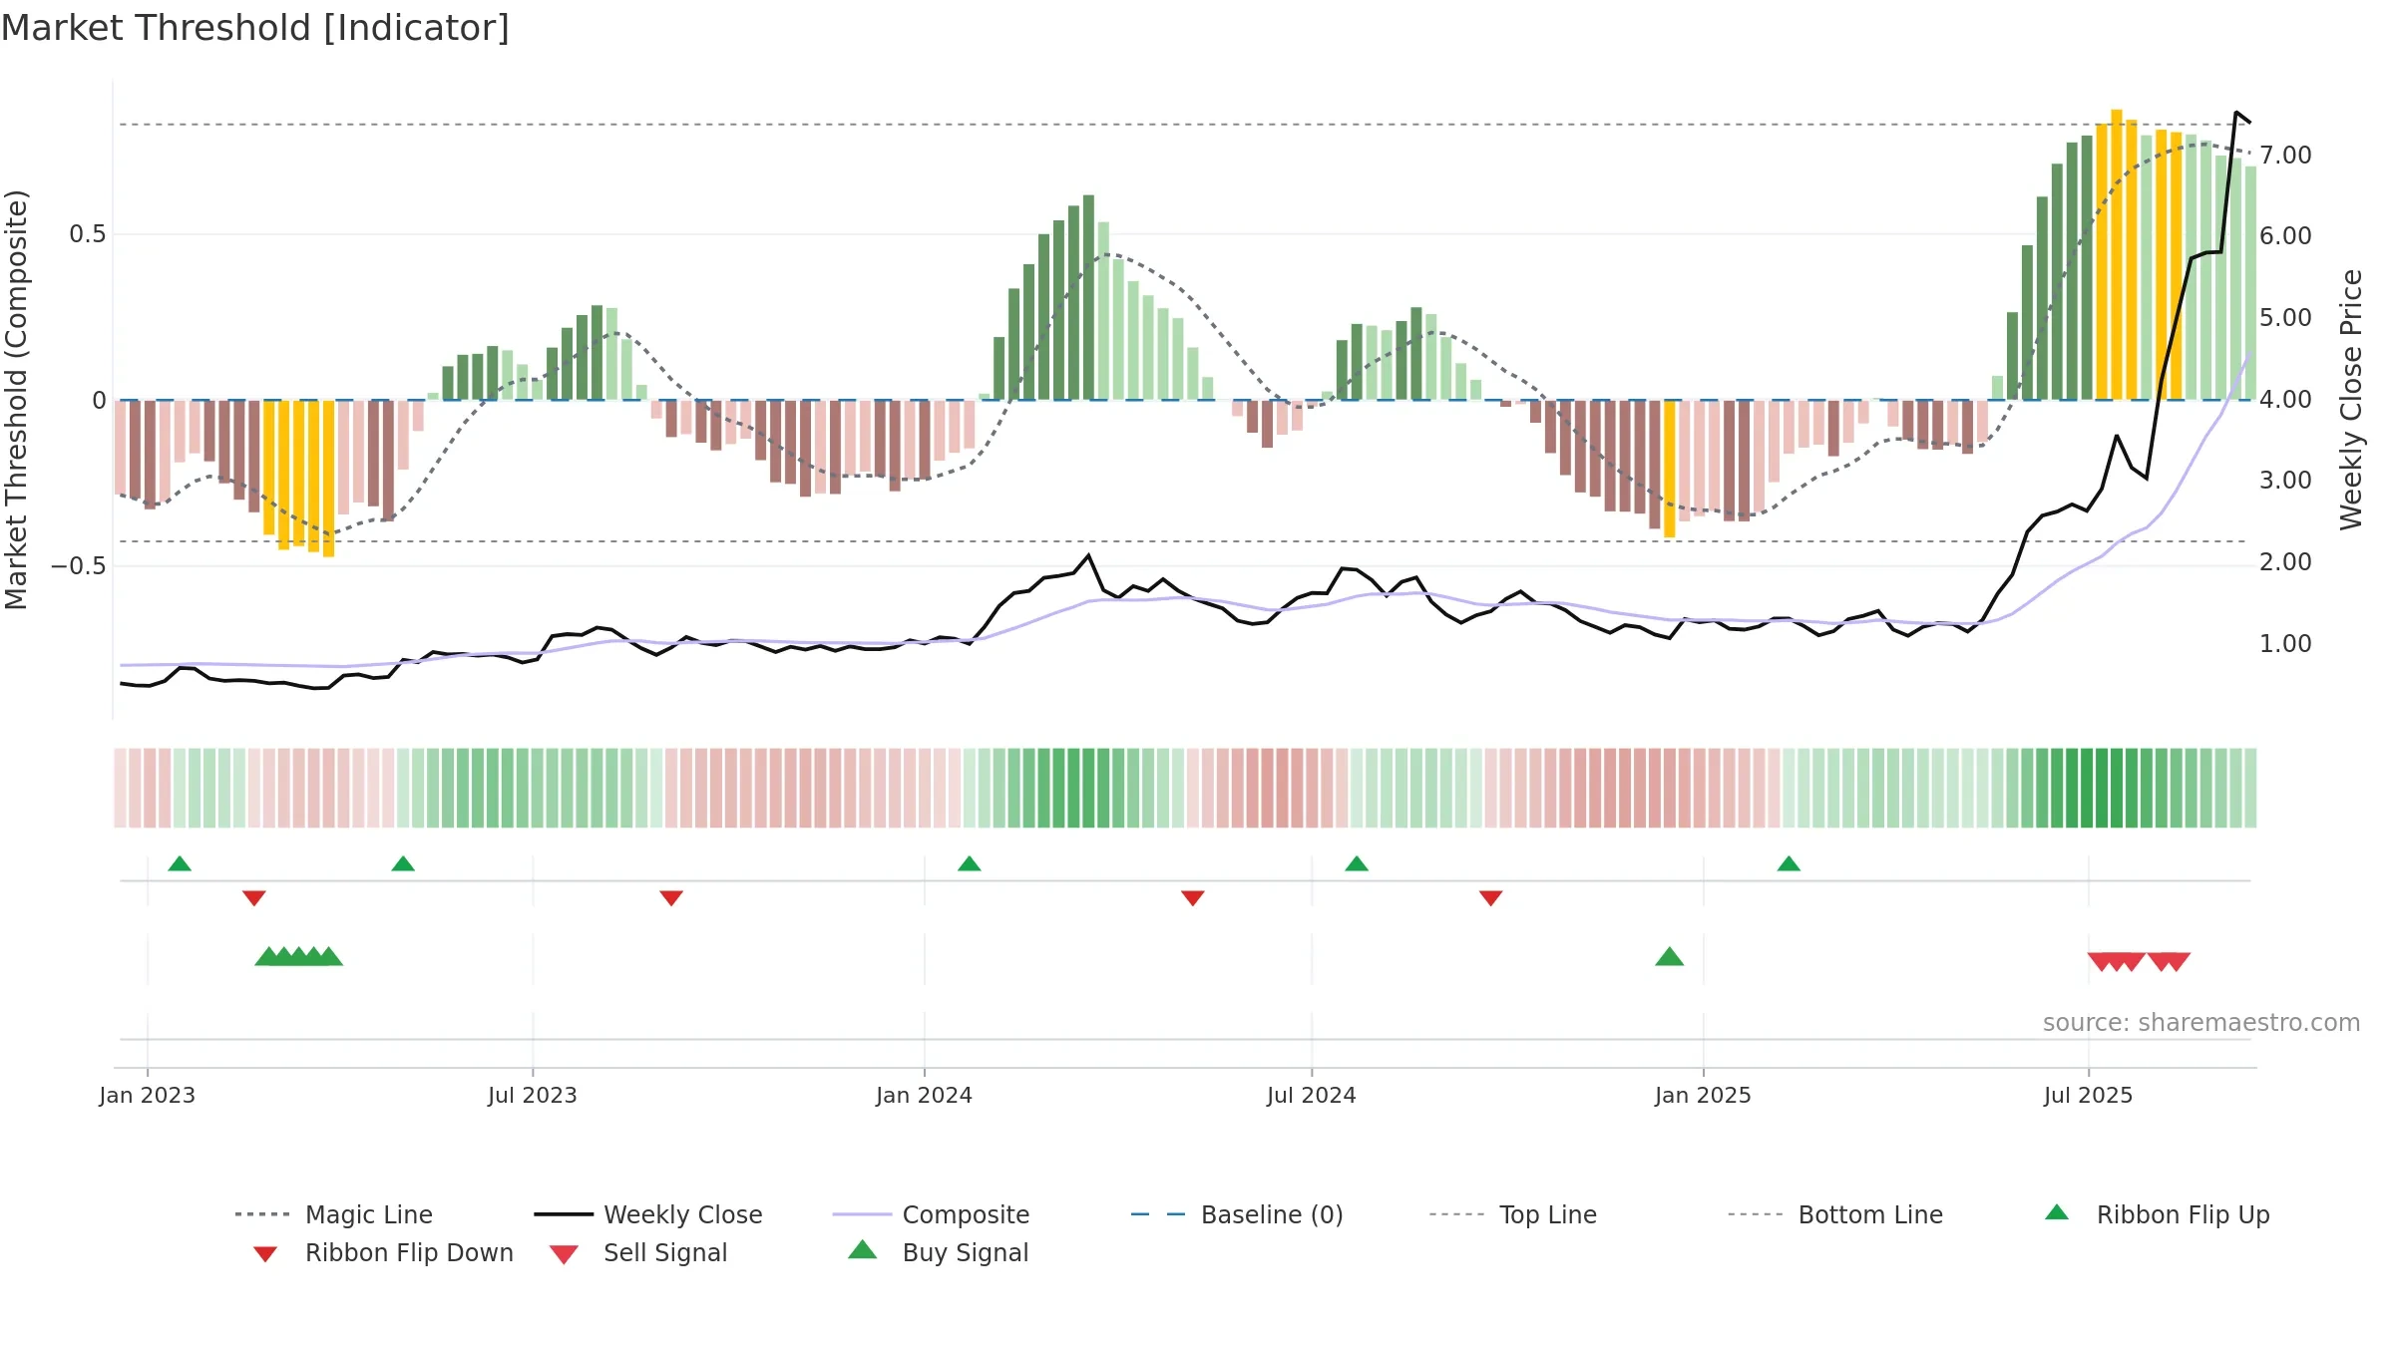Screen dimensions: 2394x1346
Task: Click the ribbon flip down marker before Jul 2024
Action: pos(1193,898)
